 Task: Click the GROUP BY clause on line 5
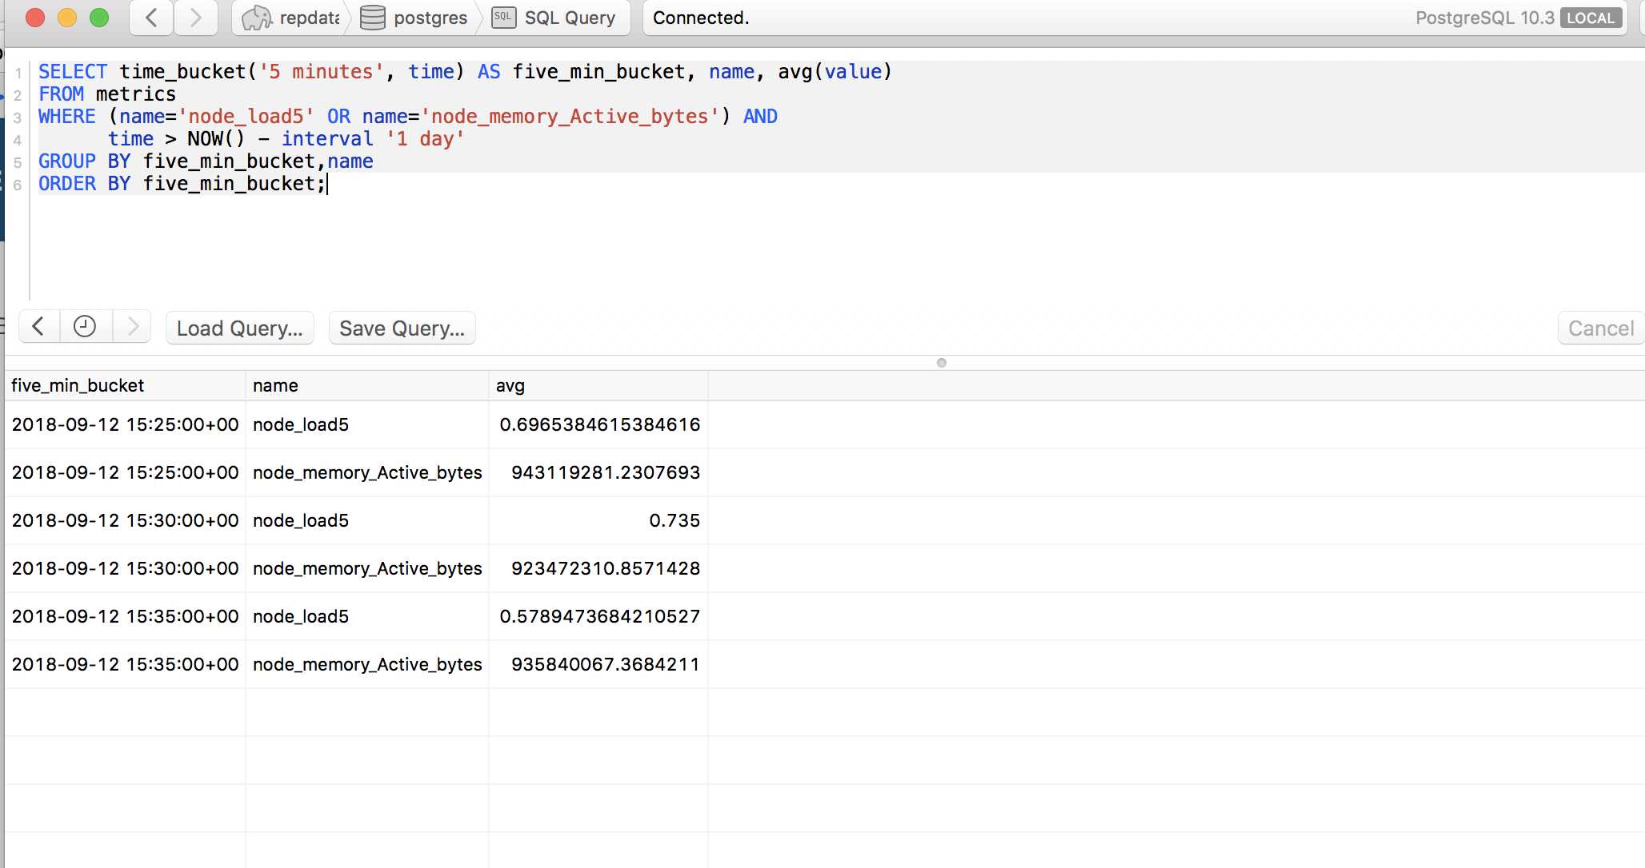(x=206, y=161)
